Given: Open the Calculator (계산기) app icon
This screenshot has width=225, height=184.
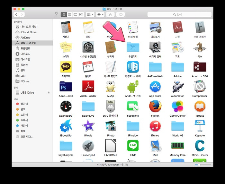Looking at the screenshot, I should 66,27.
